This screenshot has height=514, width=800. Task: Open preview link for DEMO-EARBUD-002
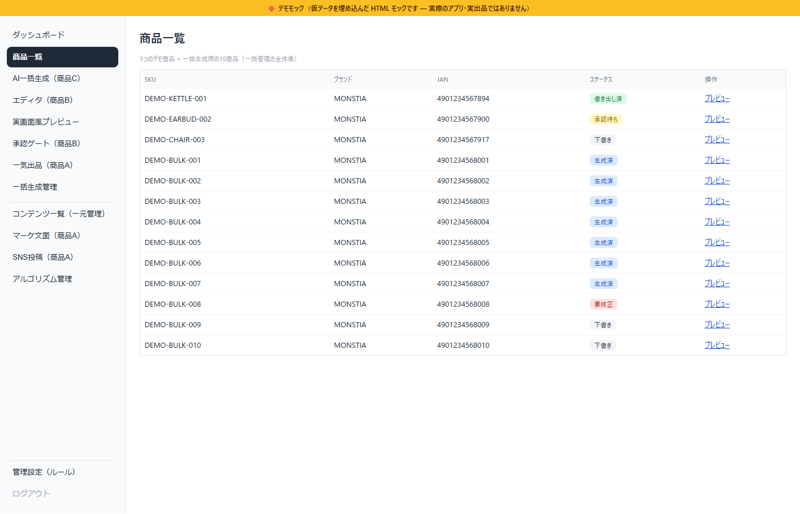(x=717, y=119)
